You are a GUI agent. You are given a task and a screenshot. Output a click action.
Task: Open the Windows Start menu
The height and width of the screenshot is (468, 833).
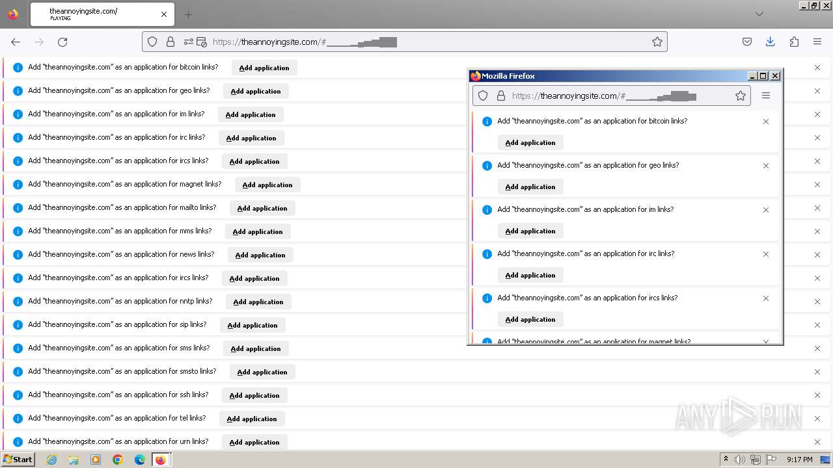18,459
